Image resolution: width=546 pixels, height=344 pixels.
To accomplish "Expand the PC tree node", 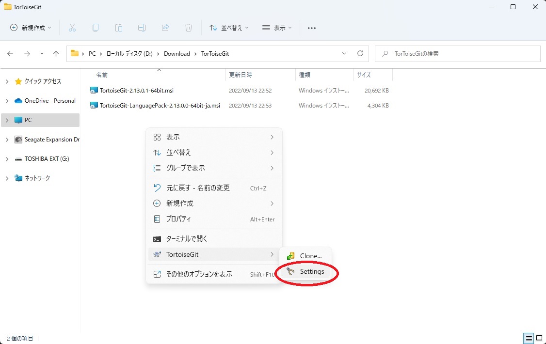I will point(7,120).
